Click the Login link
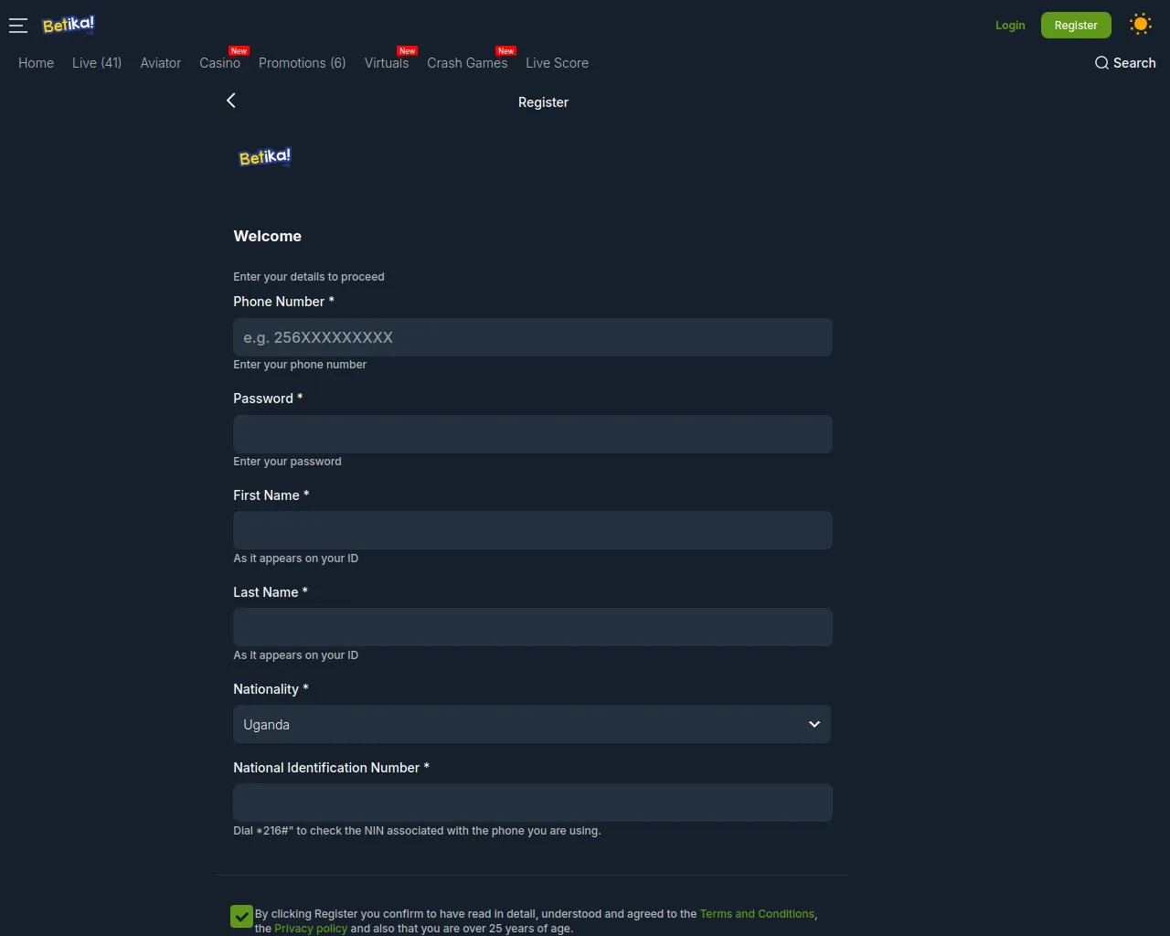 coord(1010,26)
